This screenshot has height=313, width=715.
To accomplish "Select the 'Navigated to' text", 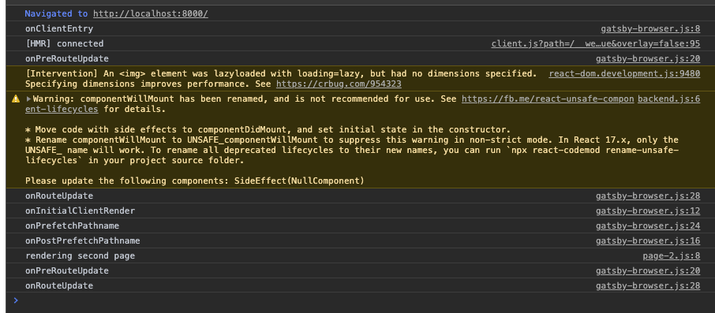I will point(56,13).
